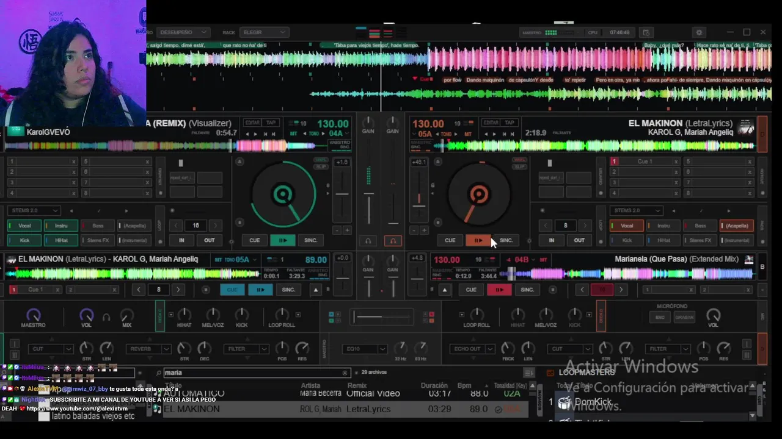Click SINC. on the right top deck
782x439 pixels.
tap(506, 240)
